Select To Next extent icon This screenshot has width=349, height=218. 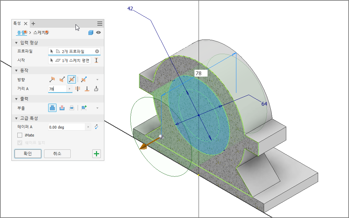(x=96, y=89)
